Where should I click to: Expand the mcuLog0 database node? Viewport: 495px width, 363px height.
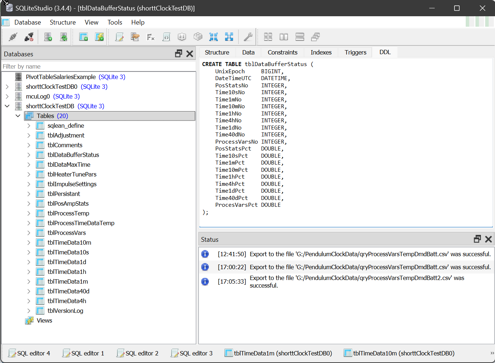[x=7, y=96]
